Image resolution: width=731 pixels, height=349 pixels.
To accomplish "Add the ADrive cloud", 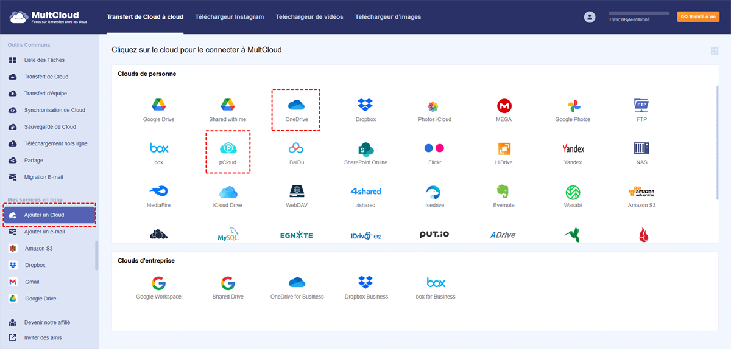I will pyautogui.click(x=504, y=235).
